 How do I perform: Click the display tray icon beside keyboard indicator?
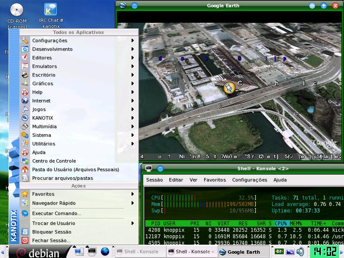pos(289,252)
